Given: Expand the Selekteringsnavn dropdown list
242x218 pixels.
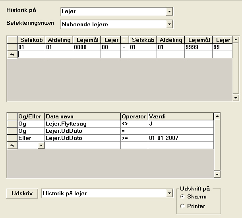Looking at the screenshot, I should (x=169, y=25).
